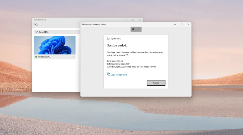Select the green status dot beside MyRemotePC
The width and height of the screenshot is (243, 135).
point(36,57)
